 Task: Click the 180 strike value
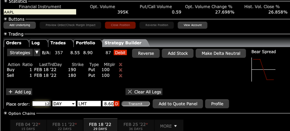click(72, 76)
